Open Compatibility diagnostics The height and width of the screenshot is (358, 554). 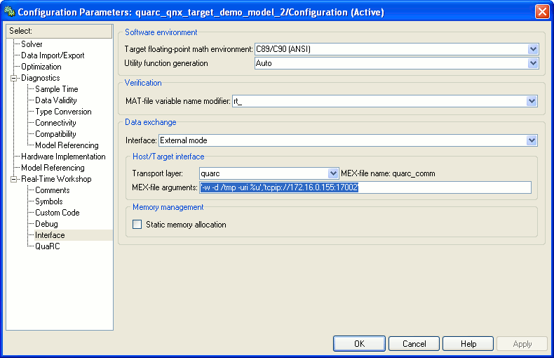point(55,134)
